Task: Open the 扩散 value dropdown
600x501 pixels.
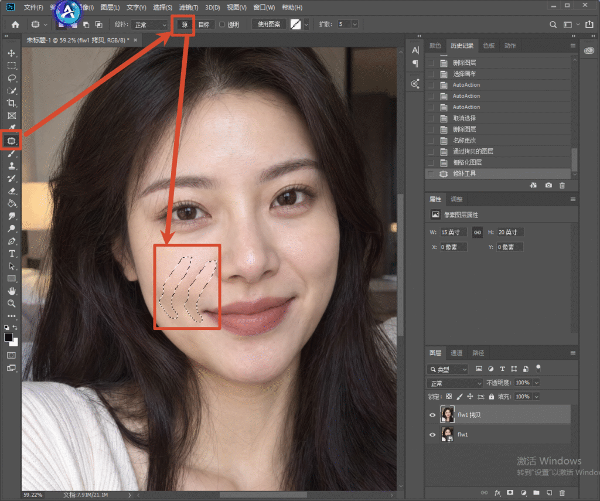Action: [354, 25]
